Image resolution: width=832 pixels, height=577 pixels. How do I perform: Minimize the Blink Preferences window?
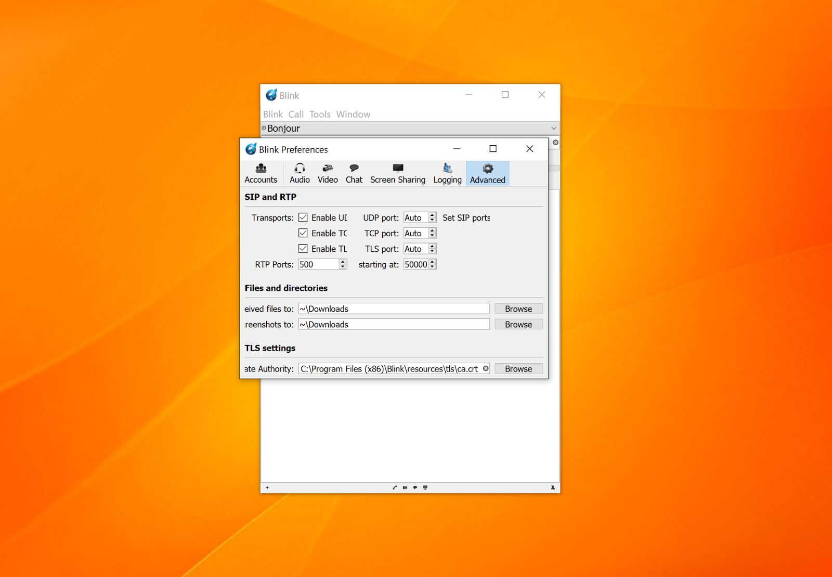(x=457, y=149)
